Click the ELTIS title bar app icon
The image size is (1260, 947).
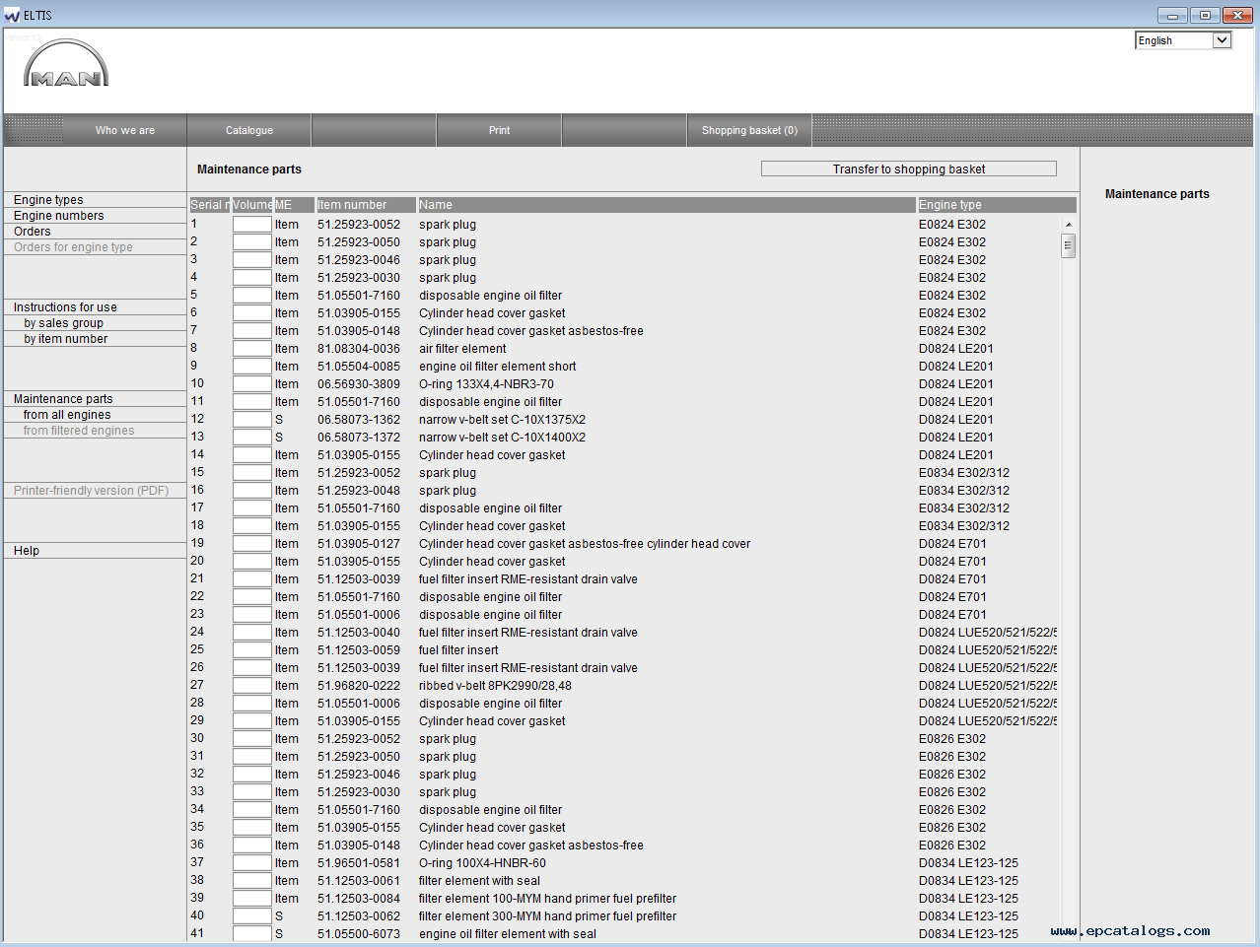[x=12, y=15]
